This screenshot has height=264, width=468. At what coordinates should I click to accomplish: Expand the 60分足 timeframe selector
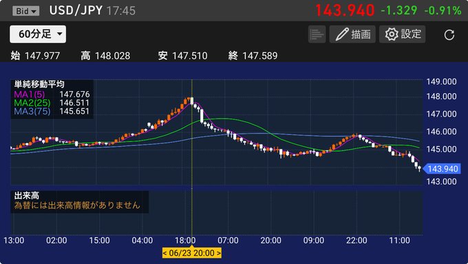(x=38, y=34)
